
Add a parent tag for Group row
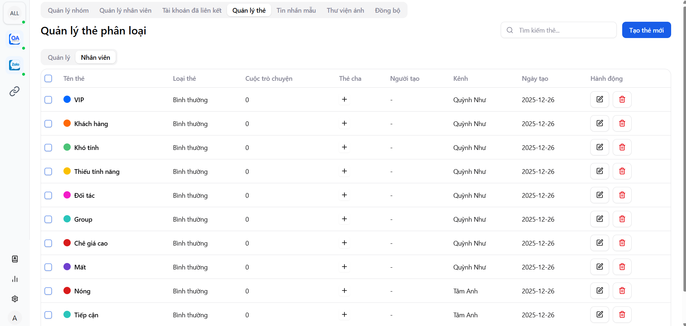point(344,219)
